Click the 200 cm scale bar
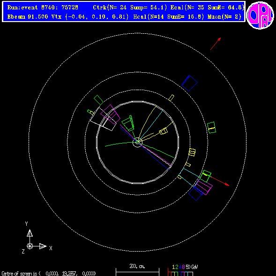Screen dimensions: 276x276 pyautogui.click(x=137, y=272)
